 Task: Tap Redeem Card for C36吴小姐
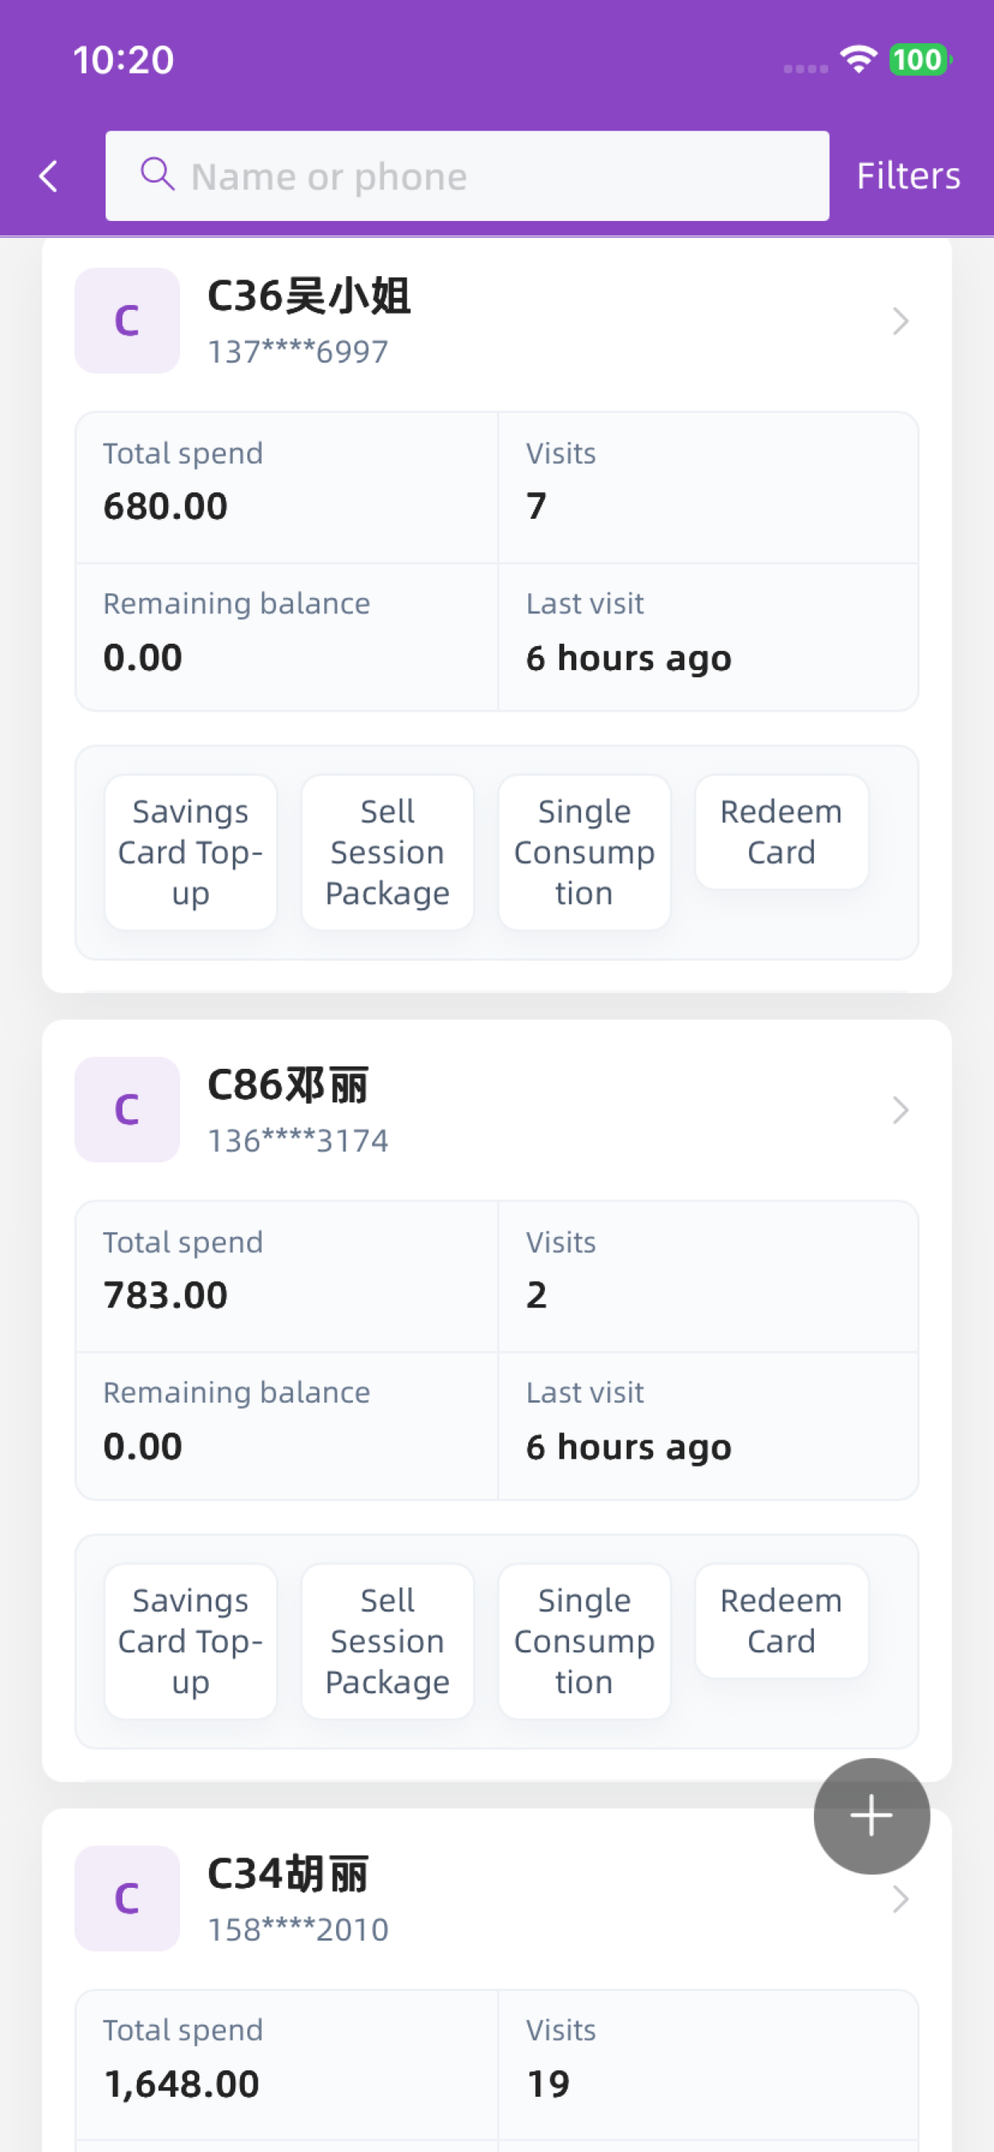pyautogui.click(x=781, y=832)
